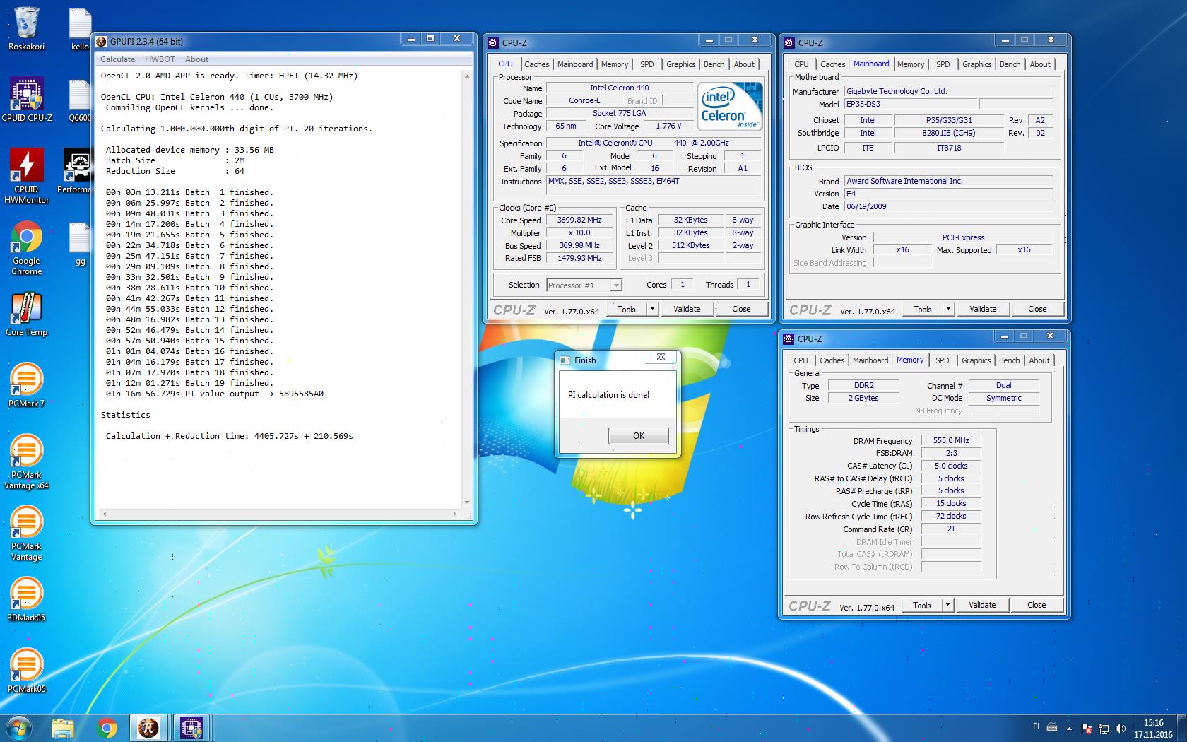The image size is (1187, 742).
Task: Click the Windows Start button
Action: (x=19, y=728)
